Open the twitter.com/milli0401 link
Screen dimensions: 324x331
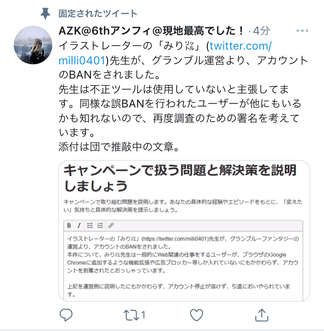click(165, 53)
